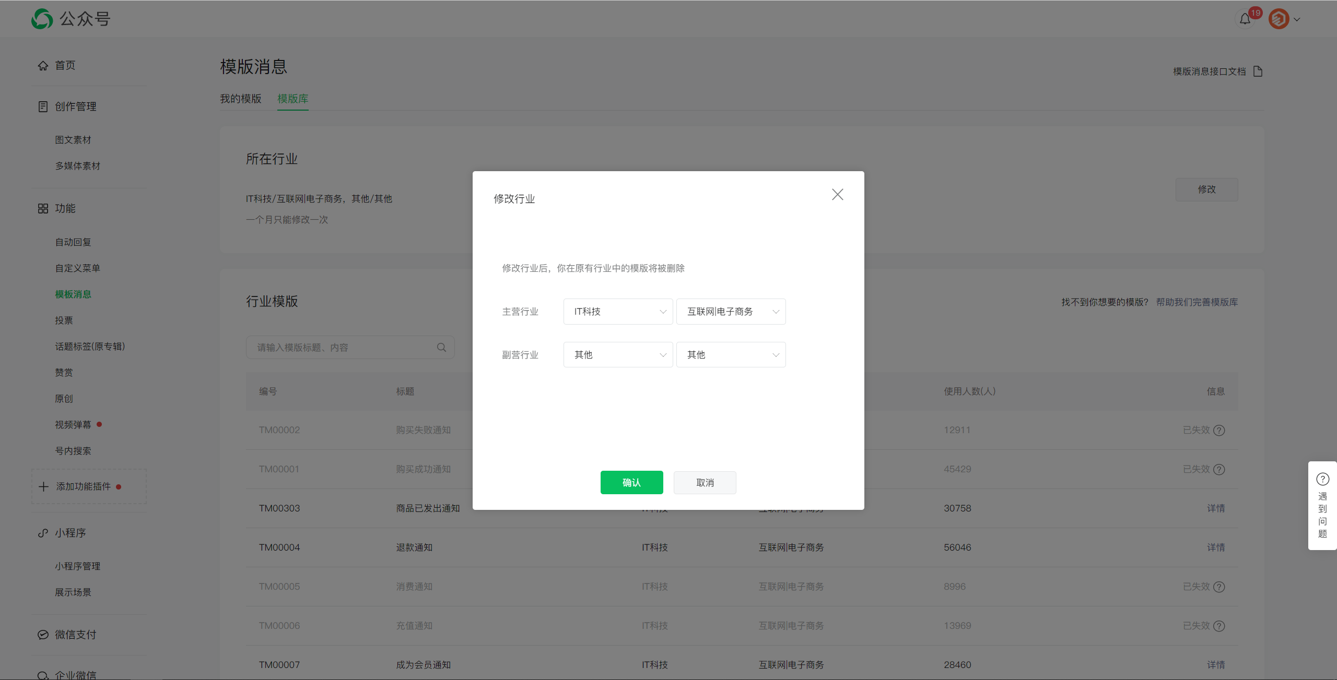
Task: Click the 模板消息 sidebar icon
Action: 71,294
